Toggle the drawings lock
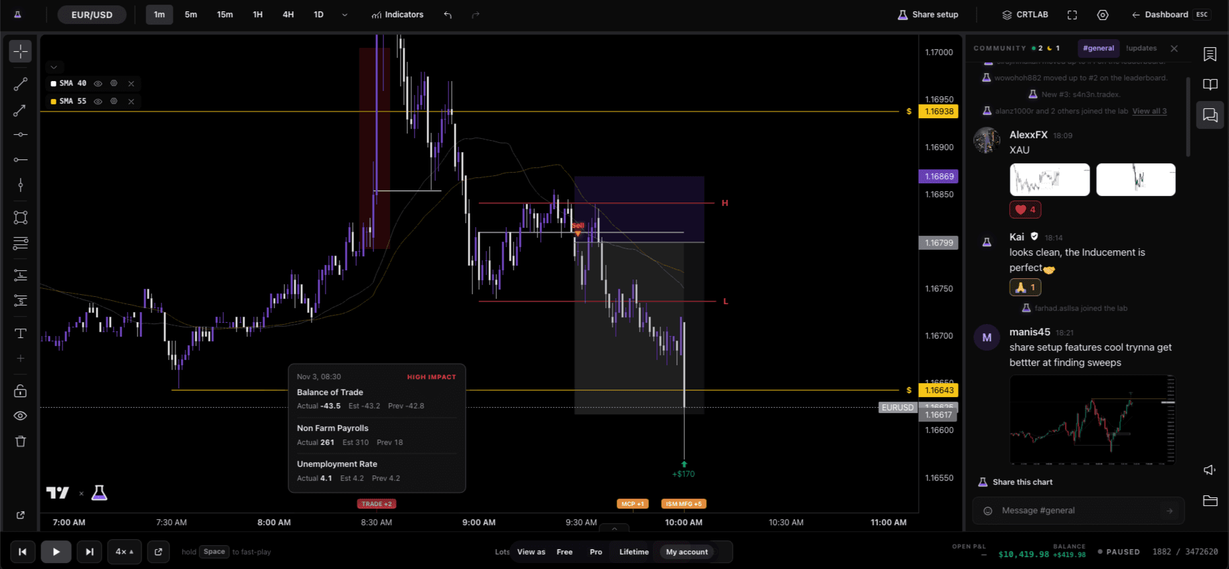Viewport: 1229px width, 569px height. pos(21,391)
